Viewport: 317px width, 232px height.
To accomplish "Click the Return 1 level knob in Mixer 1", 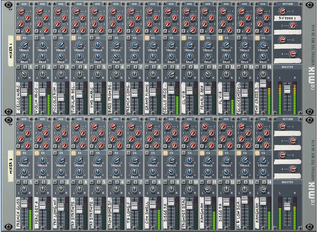I will pos(282,11).
